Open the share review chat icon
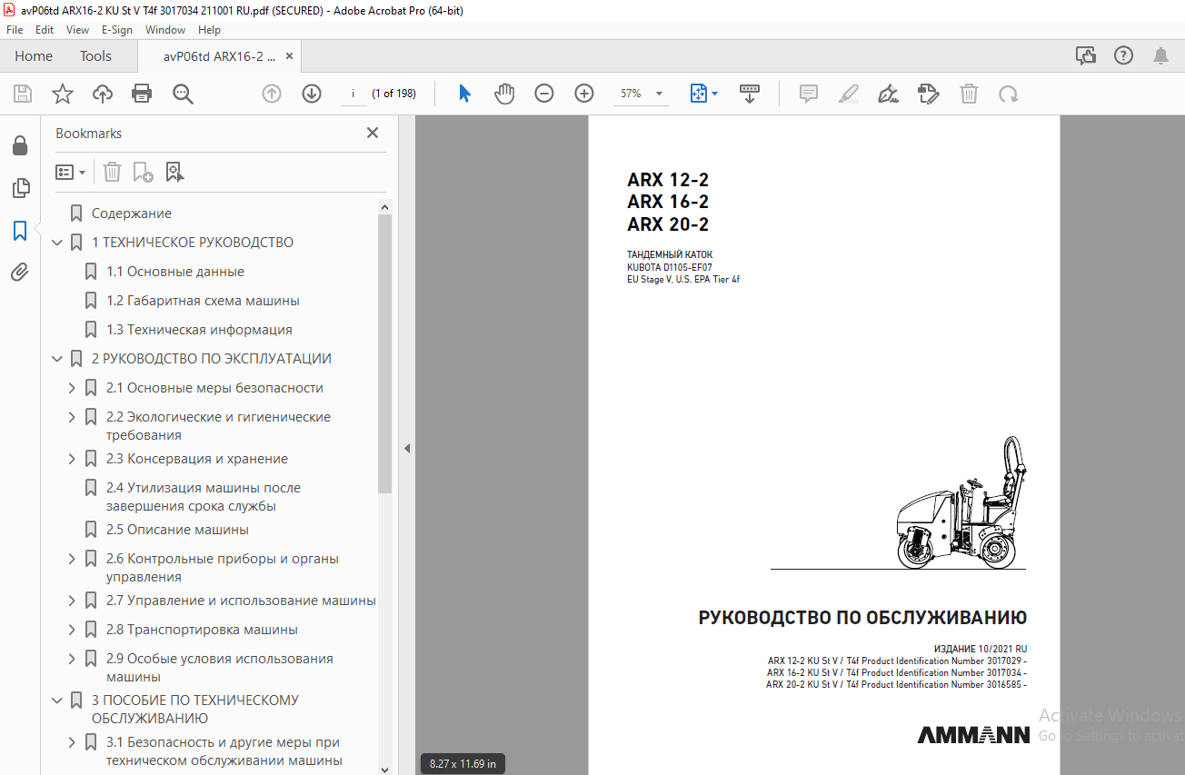Screen dimensions: 1185x775 pos(1086,56)
